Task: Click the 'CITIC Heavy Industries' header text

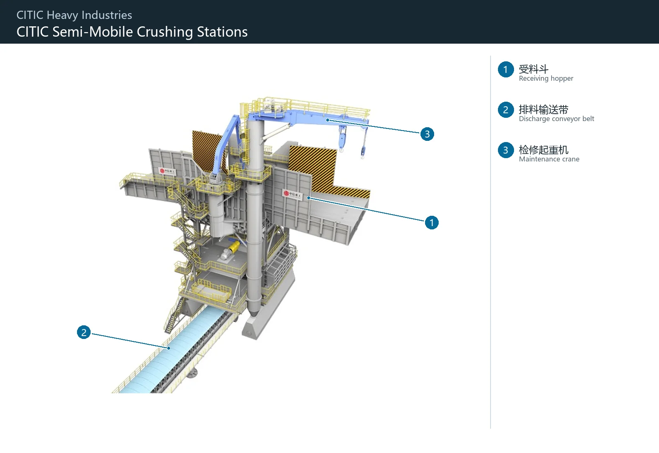Action: (x=74, y=15)
